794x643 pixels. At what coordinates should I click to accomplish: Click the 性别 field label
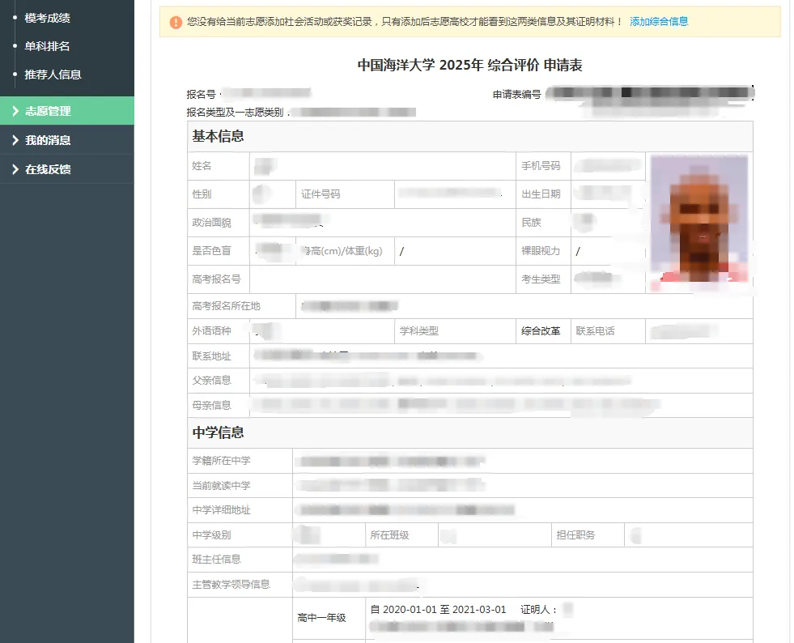pyautogui.click(x=202, y=194)
